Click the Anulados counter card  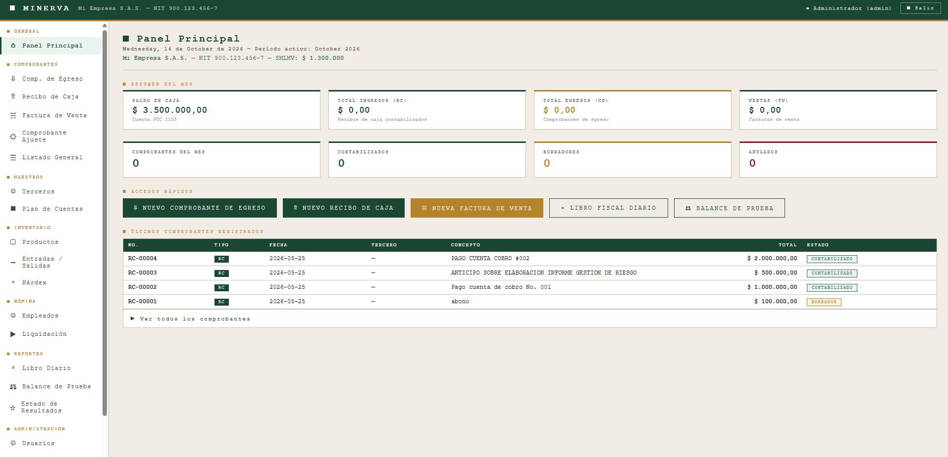point(838,159)
